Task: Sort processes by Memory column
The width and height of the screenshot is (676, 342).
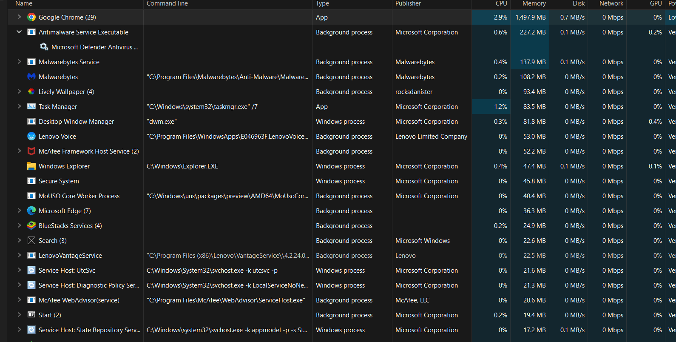Action: (534, 3)
